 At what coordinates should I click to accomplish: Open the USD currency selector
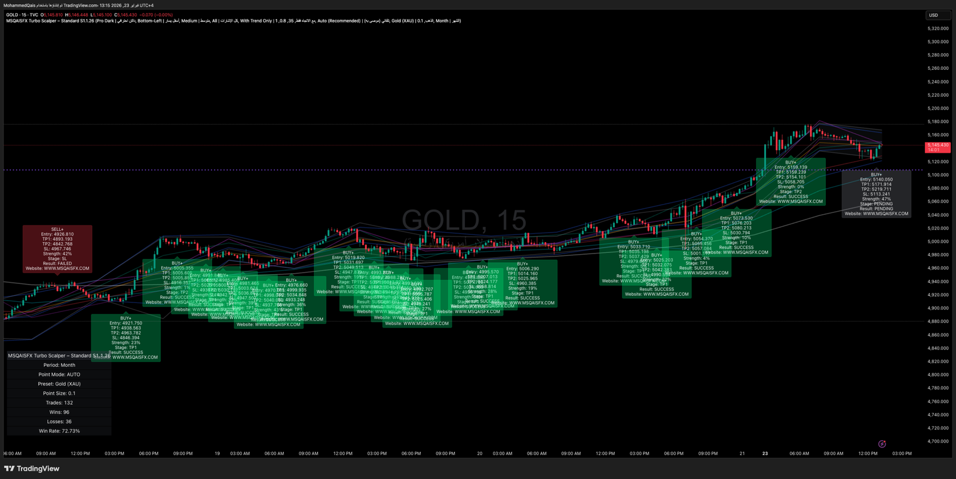point(938,16)
